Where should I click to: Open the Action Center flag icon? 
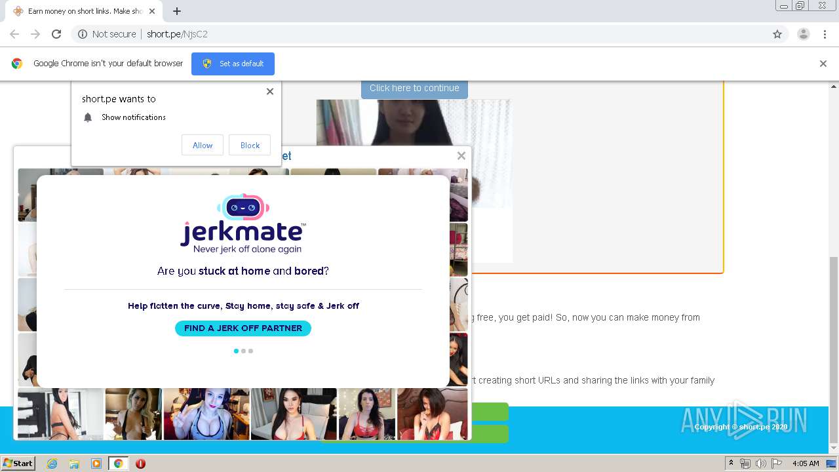coord(777,463)
